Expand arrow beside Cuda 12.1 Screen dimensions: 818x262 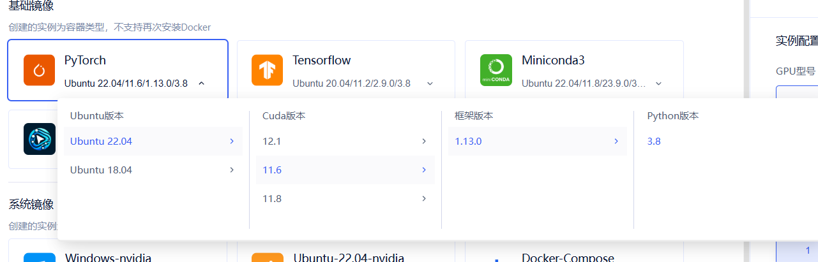pos(424,141)
